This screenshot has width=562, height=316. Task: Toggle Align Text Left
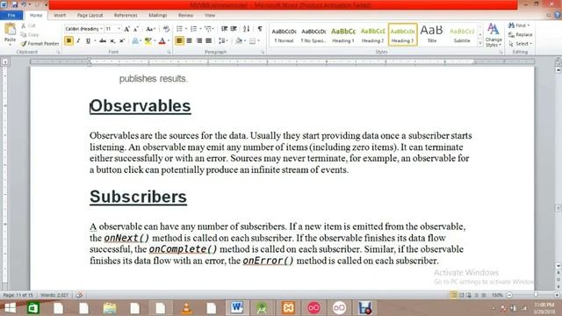point(179,41)
